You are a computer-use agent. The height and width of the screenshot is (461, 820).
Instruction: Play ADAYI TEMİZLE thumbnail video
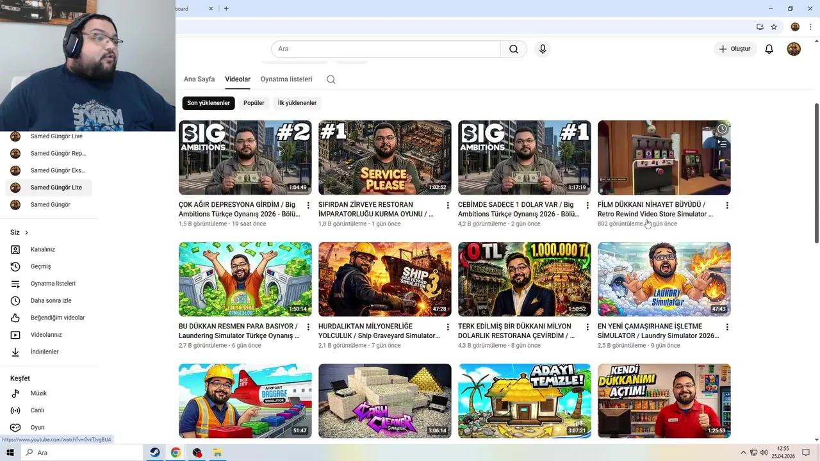(x=525, y=401)
